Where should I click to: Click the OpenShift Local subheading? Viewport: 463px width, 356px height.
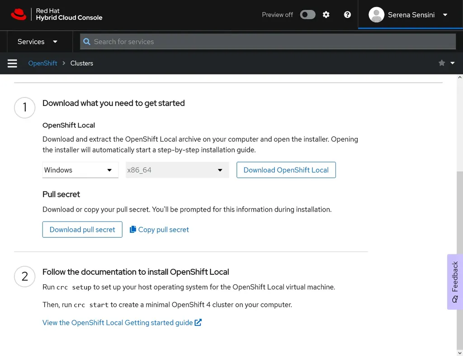(69, 125)
